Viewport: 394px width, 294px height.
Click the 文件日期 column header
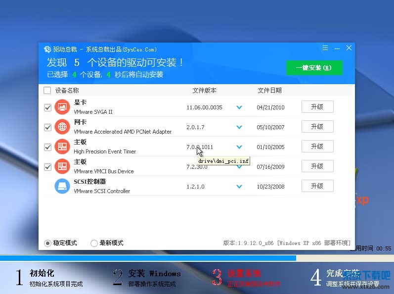(269, 91)
